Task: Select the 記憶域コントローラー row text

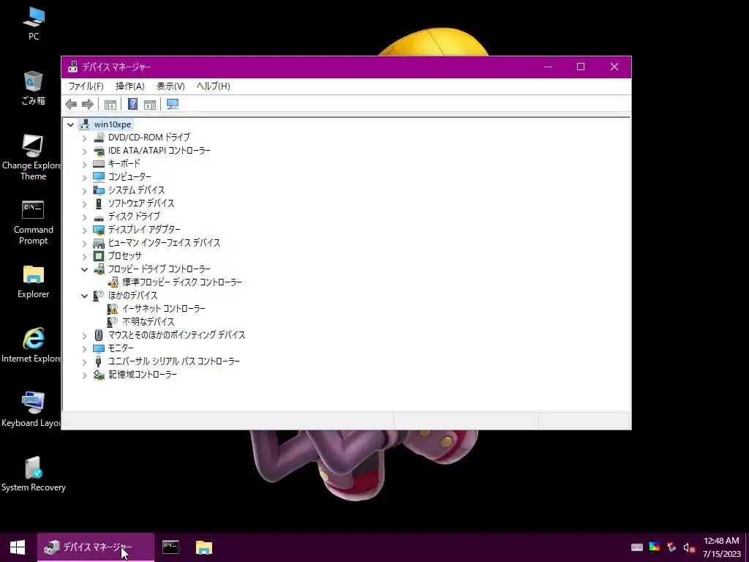Action: click(x=143, y=375)
